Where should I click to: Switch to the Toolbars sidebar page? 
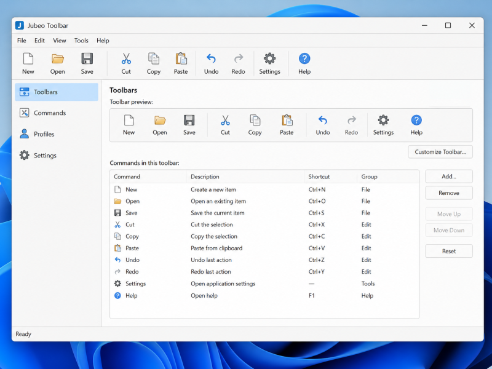coord(57,92)
